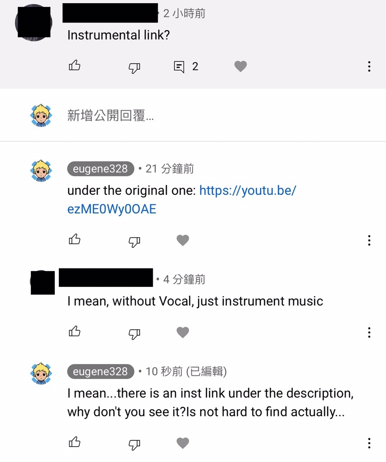The height and width of the screenshot is (462, 386).
Task: Click the eugene328 name on 21 分鐘前 reply
Action: click(x=100, y=169)
